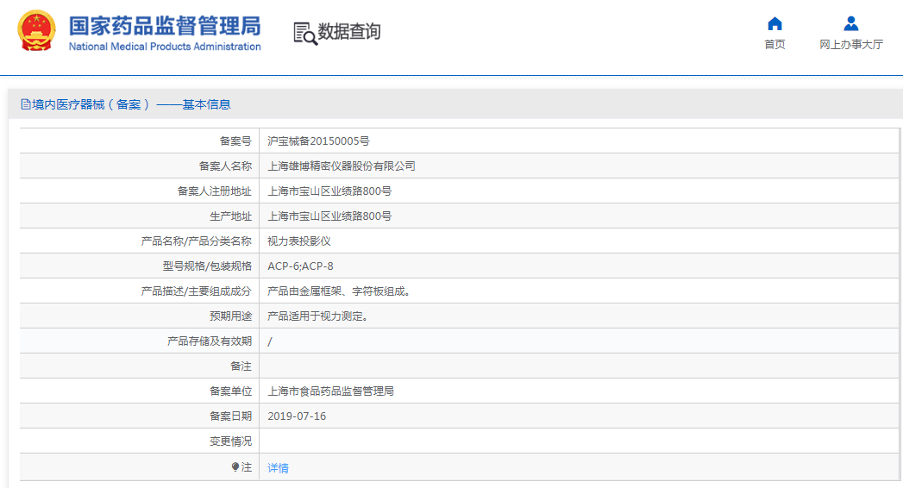Select product name 视力表投影仪
Viewport: 903px width, 488px height.
(x=299, y=241)
